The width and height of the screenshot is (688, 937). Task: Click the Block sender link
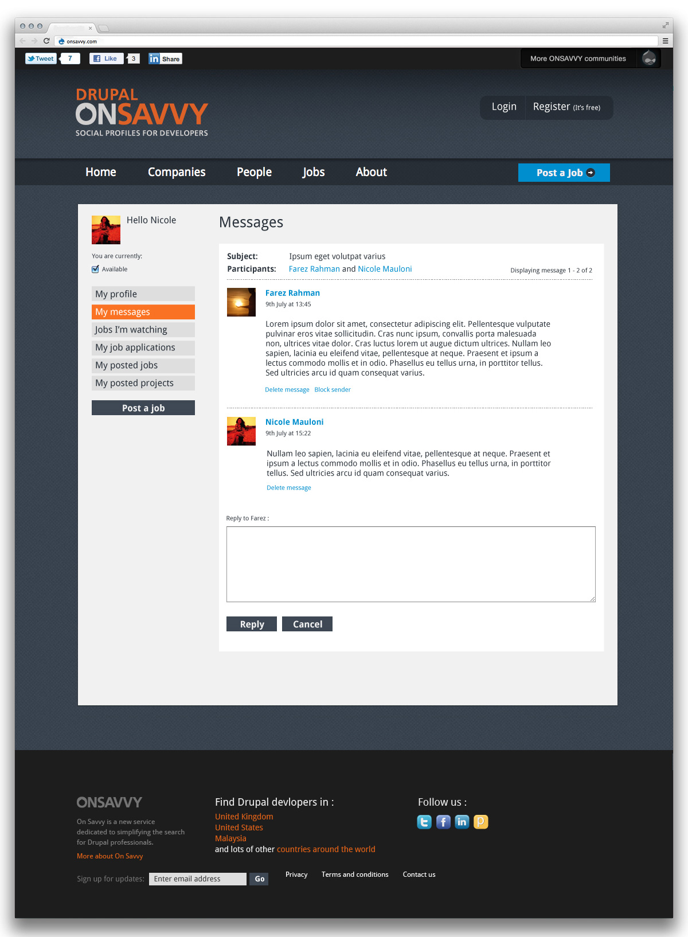(333, 389)
